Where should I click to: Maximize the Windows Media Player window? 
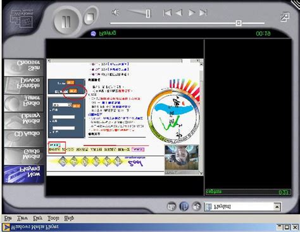click(287, 228)
